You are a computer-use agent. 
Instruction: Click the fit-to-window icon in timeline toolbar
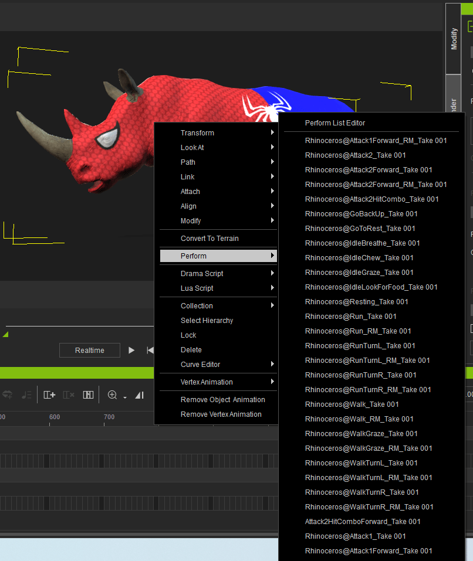(88, 395)
